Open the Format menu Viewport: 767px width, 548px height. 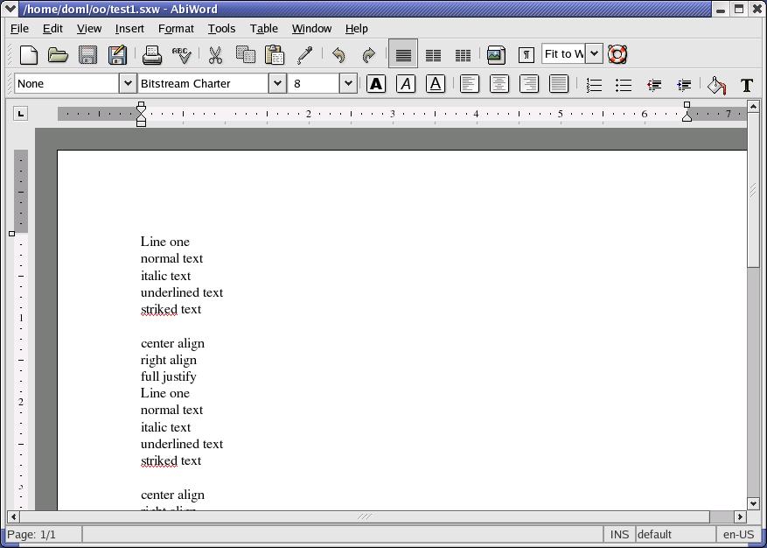[x=176, y=28]
